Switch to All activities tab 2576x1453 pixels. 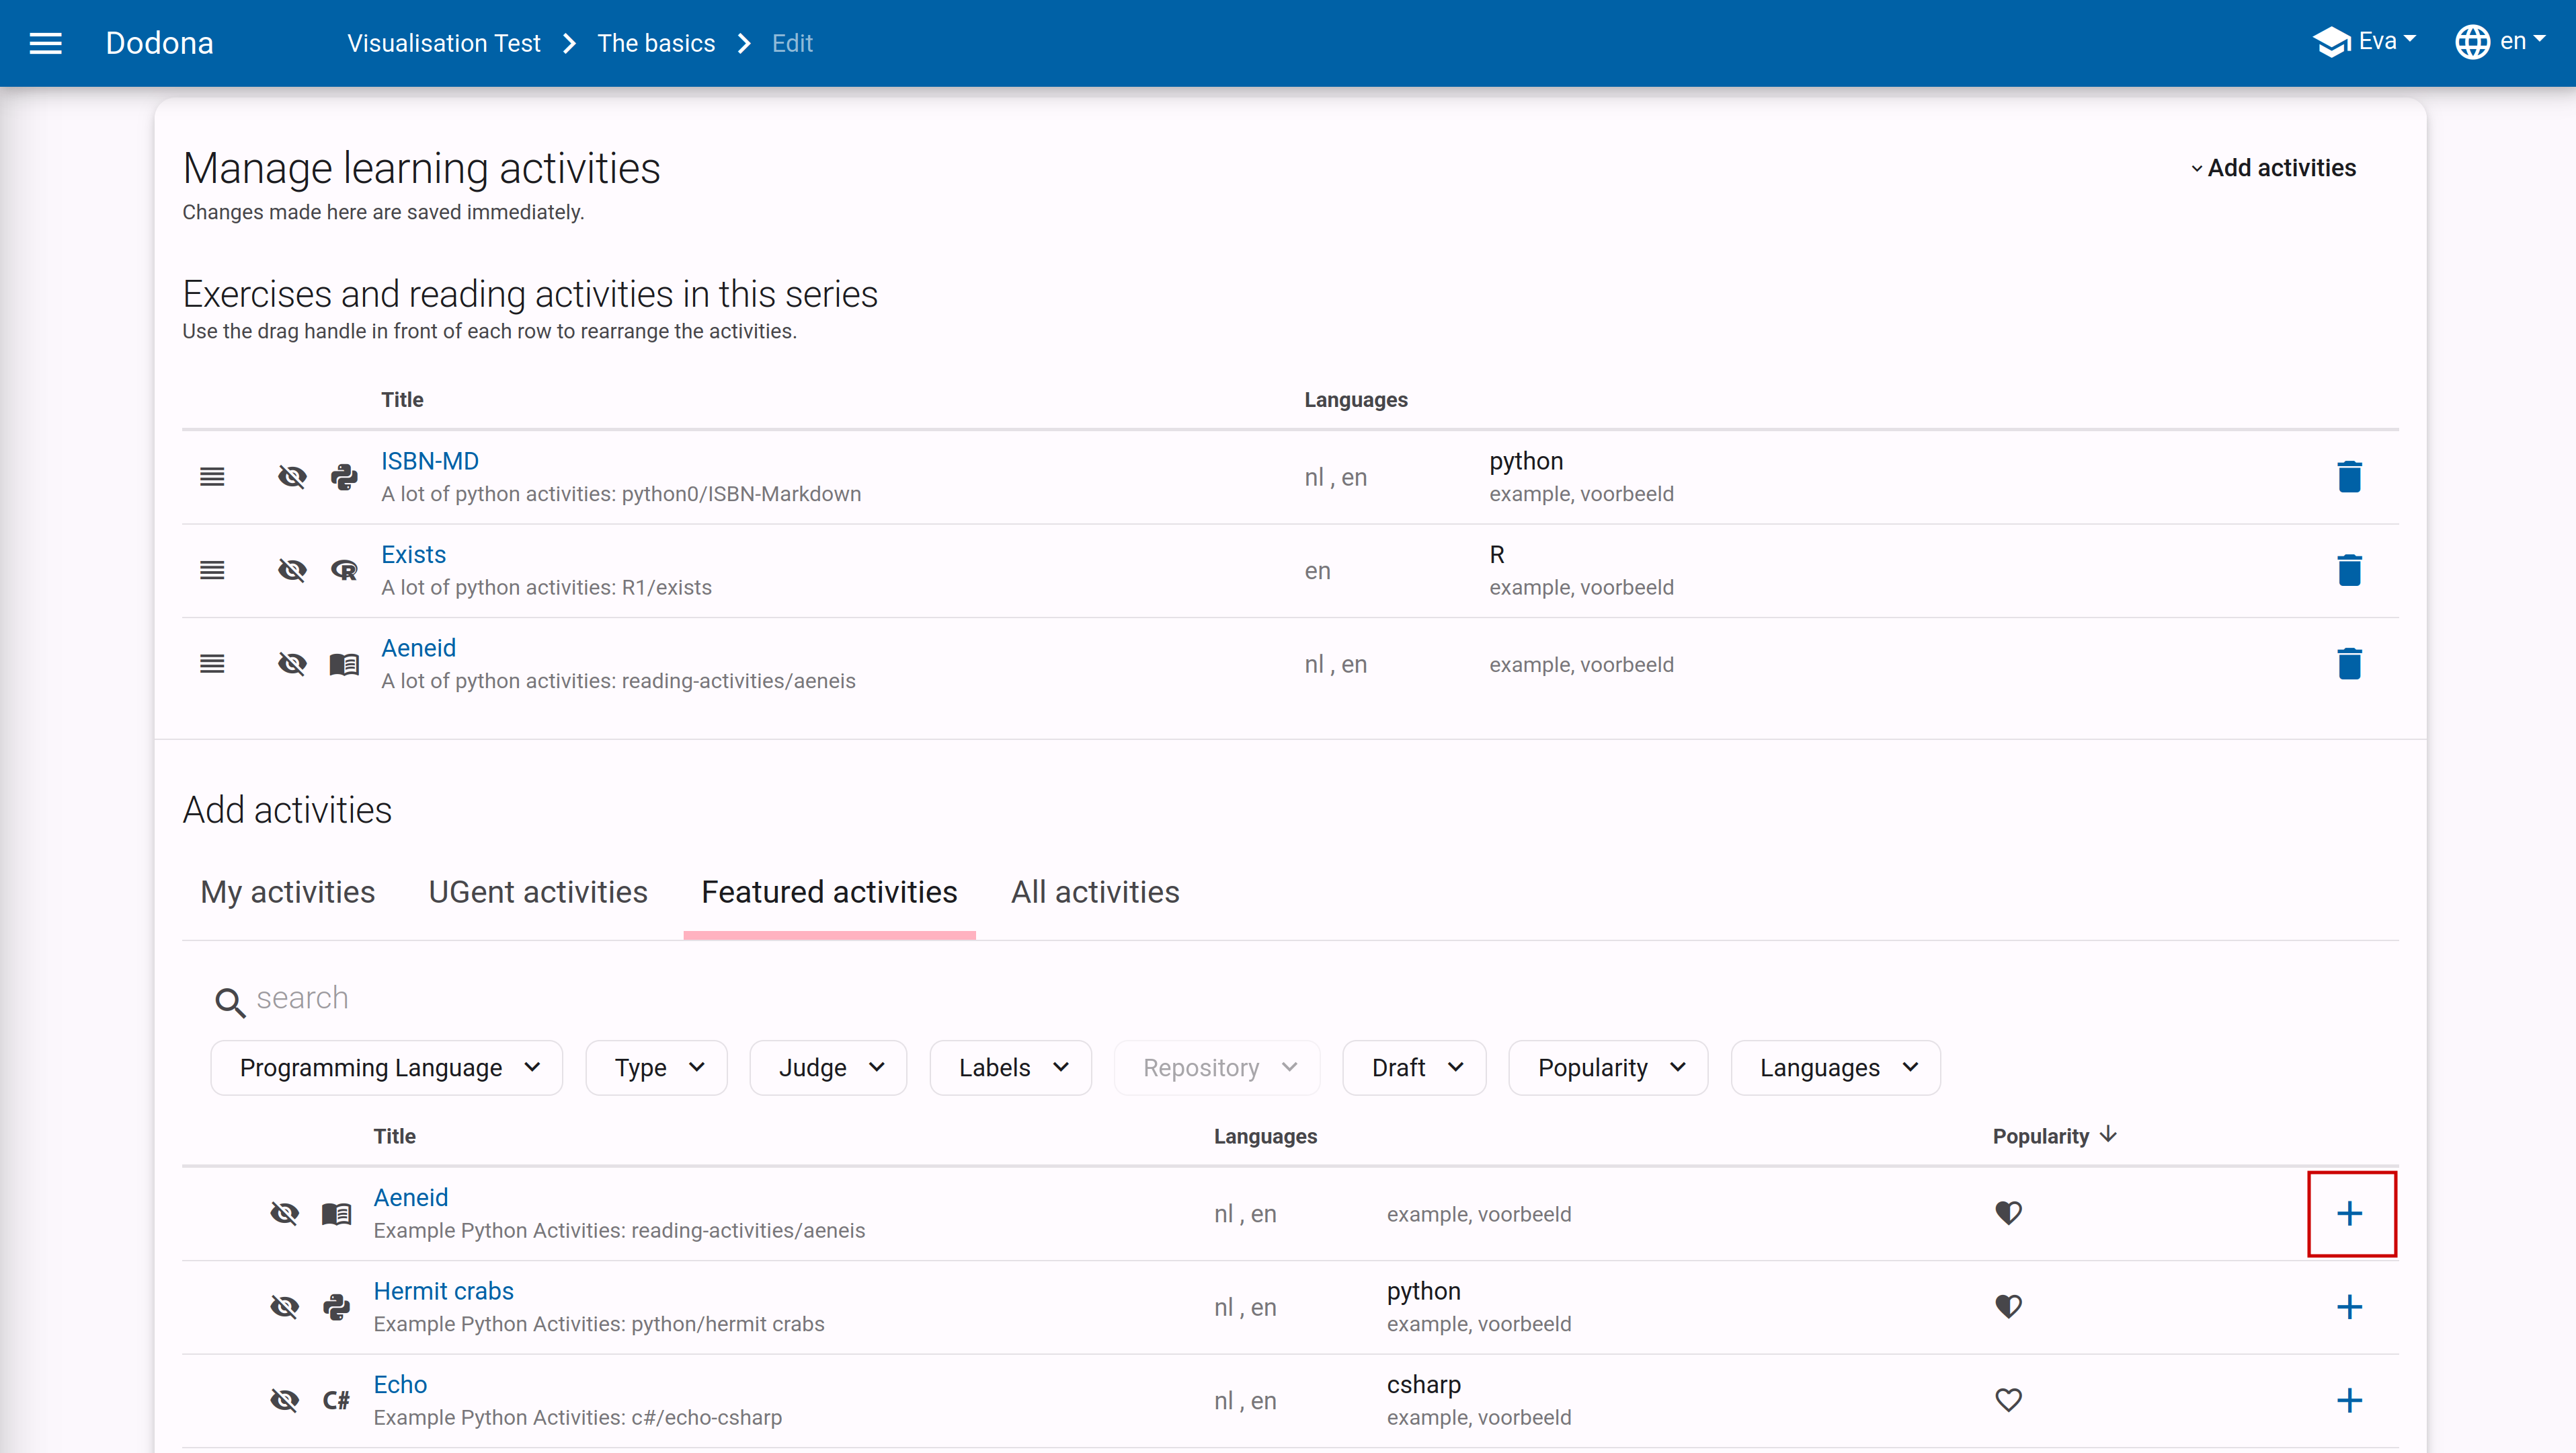click(1095, 891)
